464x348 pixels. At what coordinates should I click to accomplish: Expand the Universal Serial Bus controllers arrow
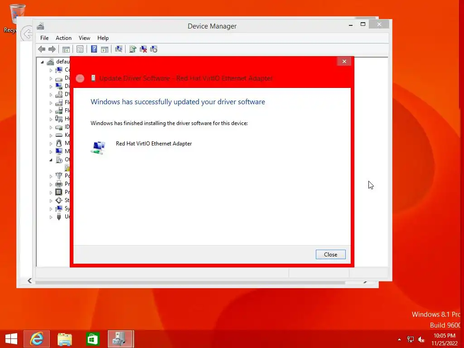click(x=51, y=217)
